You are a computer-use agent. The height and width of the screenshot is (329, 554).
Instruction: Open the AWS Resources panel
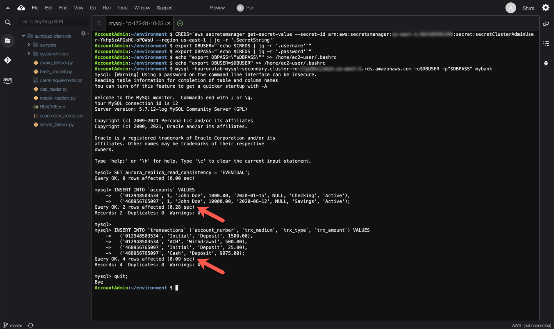(8, 80)
